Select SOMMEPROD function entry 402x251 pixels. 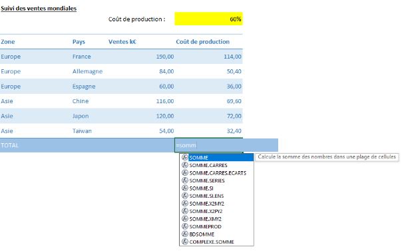coord(216,226)
